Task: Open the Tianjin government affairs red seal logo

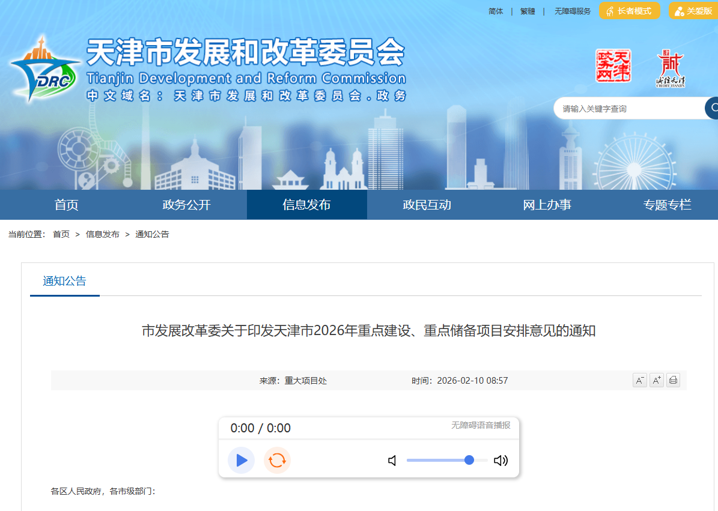Action: coord(613,66)
